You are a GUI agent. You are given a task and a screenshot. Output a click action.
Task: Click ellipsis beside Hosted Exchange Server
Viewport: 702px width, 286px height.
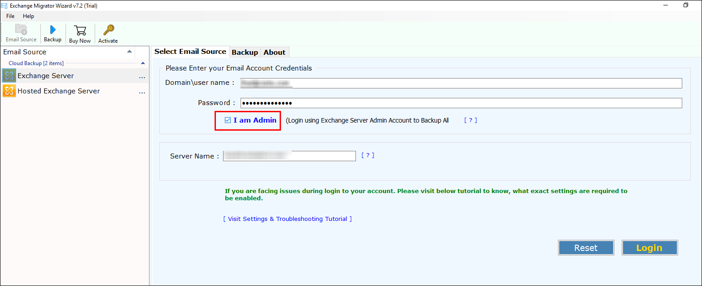tap(142, 92)
